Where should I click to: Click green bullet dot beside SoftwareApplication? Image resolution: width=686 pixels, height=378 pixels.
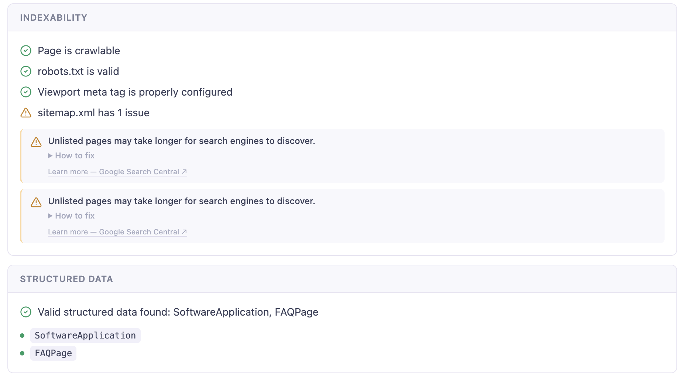coord(22,336)
